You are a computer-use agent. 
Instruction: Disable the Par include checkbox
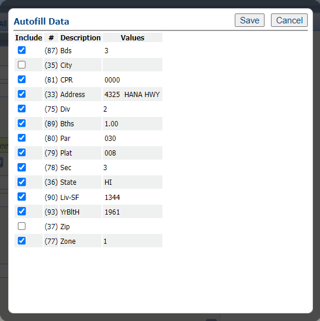coord(22,138)
